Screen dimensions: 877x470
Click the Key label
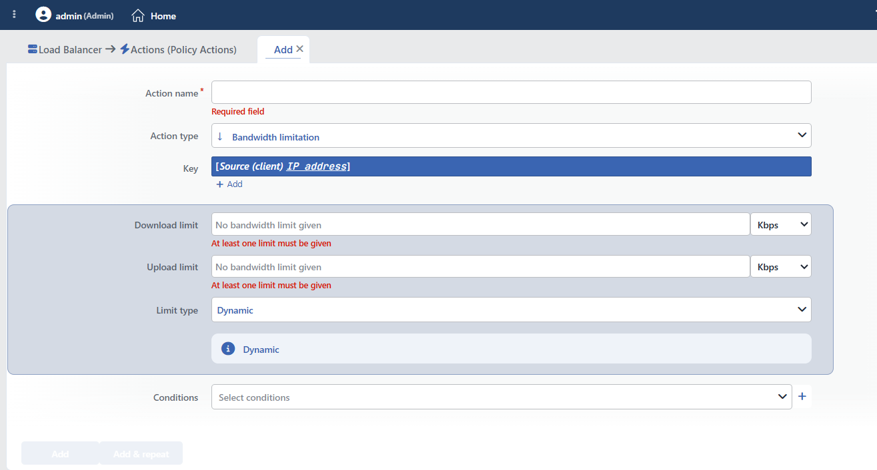pyautogui.click(x=191, y=168)
